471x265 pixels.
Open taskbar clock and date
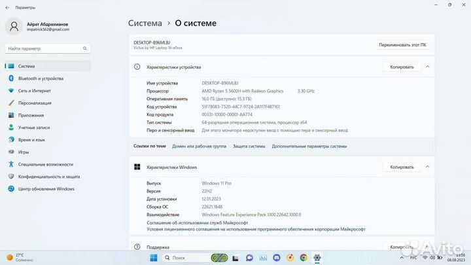click(x=456, y=258)
